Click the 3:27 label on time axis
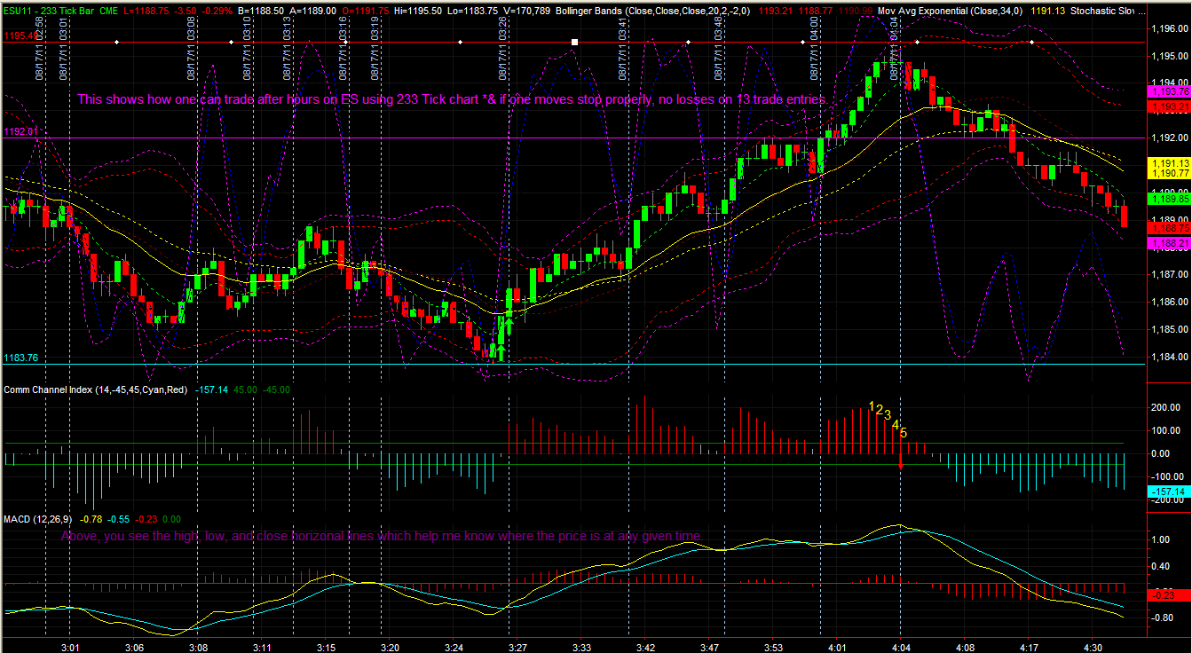1192x653 pixels. (517, 648)
